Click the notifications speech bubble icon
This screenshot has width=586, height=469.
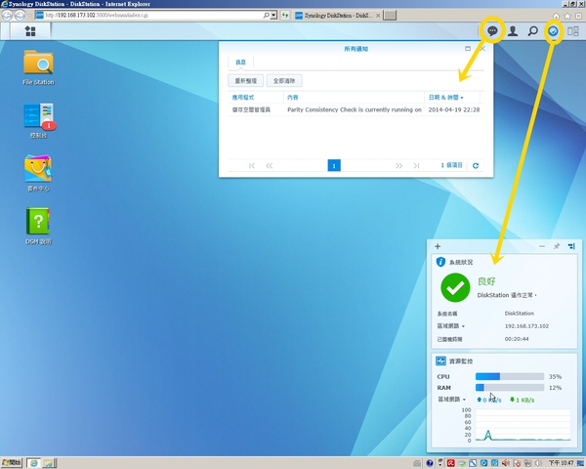(x=492, y=31)
